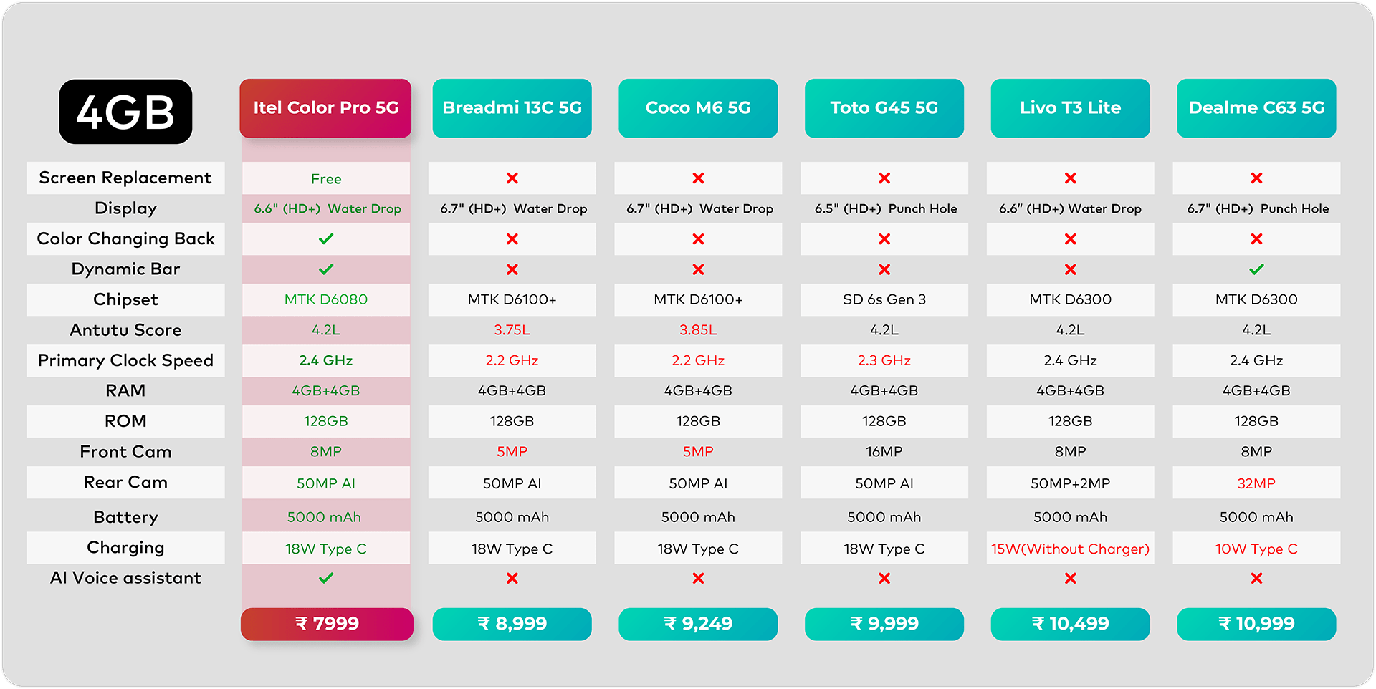Viewport: 1376px width, 689px height.
Task: Click the red cross for Livo T3 Color Changing Back
Action: pyautogui.click(x=1070, y=239)
